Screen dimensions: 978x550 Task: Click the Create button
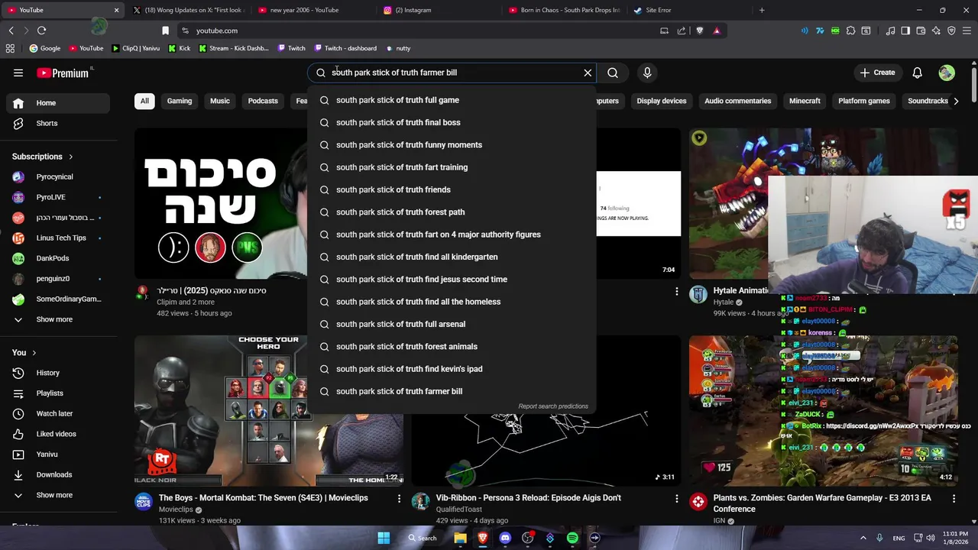pyautogui.click(x=876, y=73)
